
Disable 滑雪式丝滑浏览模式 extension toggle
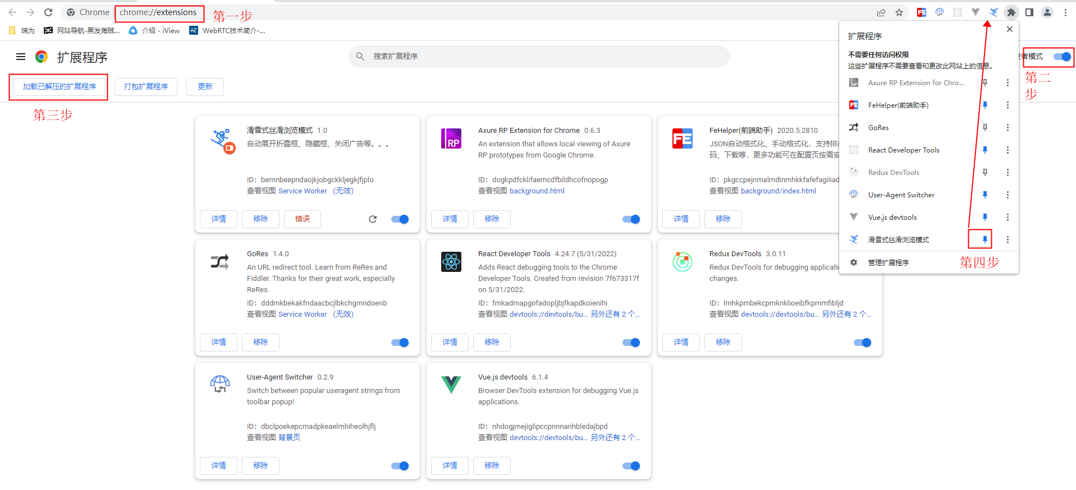pos(400,219)
